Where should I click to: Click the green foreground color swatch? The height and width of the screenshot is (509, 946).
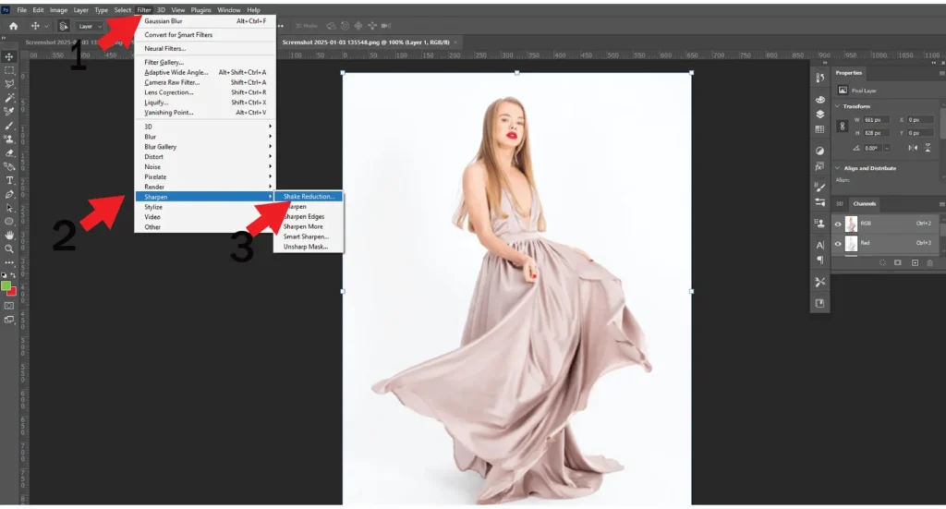tap(6, 286)
